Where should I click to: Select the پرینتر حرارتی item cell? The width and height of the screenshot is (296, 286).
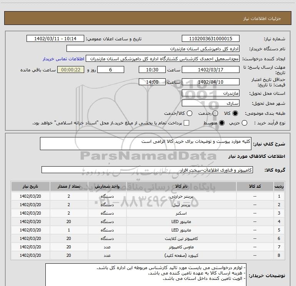pyautogui.click(x=181, y=196)
